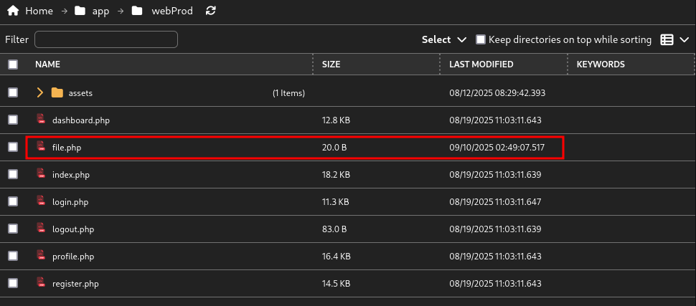Sort by the SIZE column header
Image resolution: width=696 pixels, height=306 pixels.
pos(331,64)
